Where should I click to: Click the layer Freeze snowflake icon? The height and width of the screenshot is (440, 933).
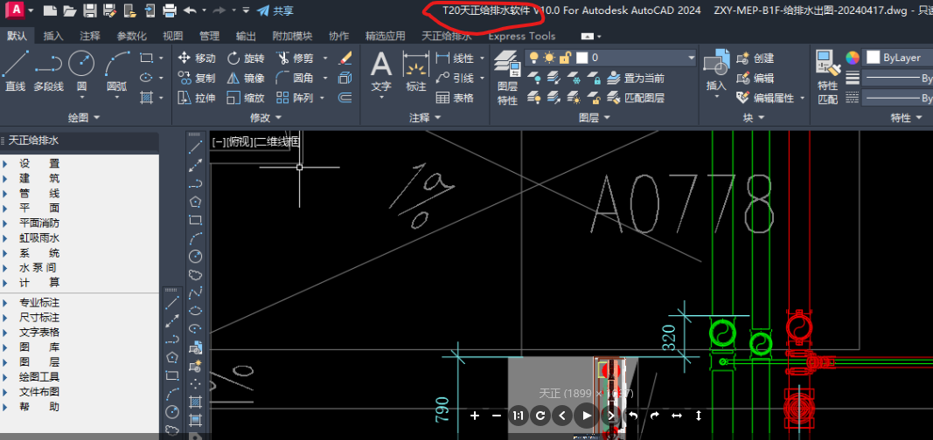pos(574,78)
